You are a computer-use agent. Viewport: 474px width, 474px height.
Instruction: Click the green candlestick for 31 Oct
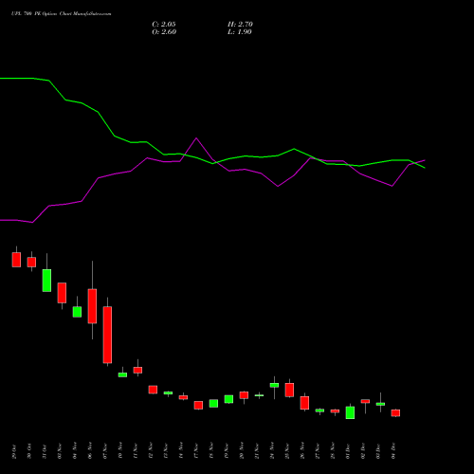tap(46, 281)
